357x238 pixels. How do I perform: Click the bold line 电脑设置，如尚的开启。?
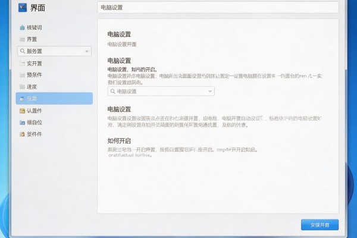pos(132,70)
